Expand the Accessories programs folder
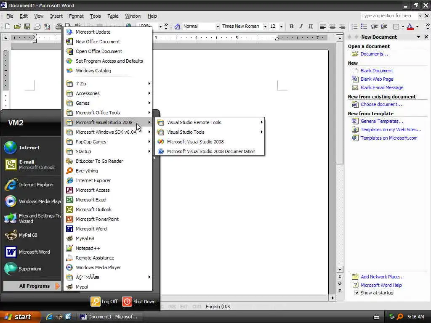This screenshot has height=323, width=431. tap(108, 93)
